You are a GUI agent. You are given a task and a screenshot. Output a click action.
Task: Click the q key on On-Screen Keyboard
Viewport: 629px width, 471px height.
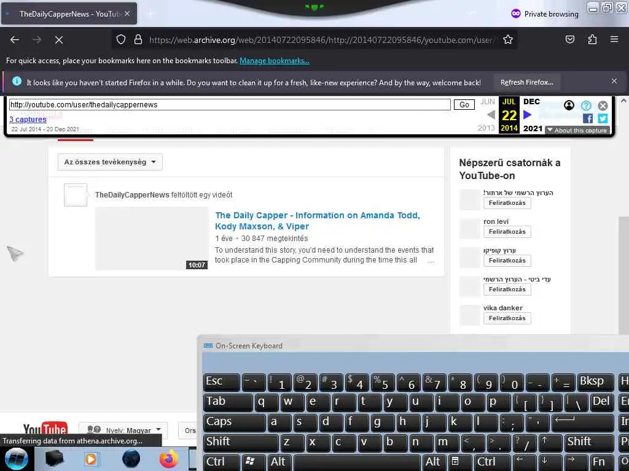[267, 402]
